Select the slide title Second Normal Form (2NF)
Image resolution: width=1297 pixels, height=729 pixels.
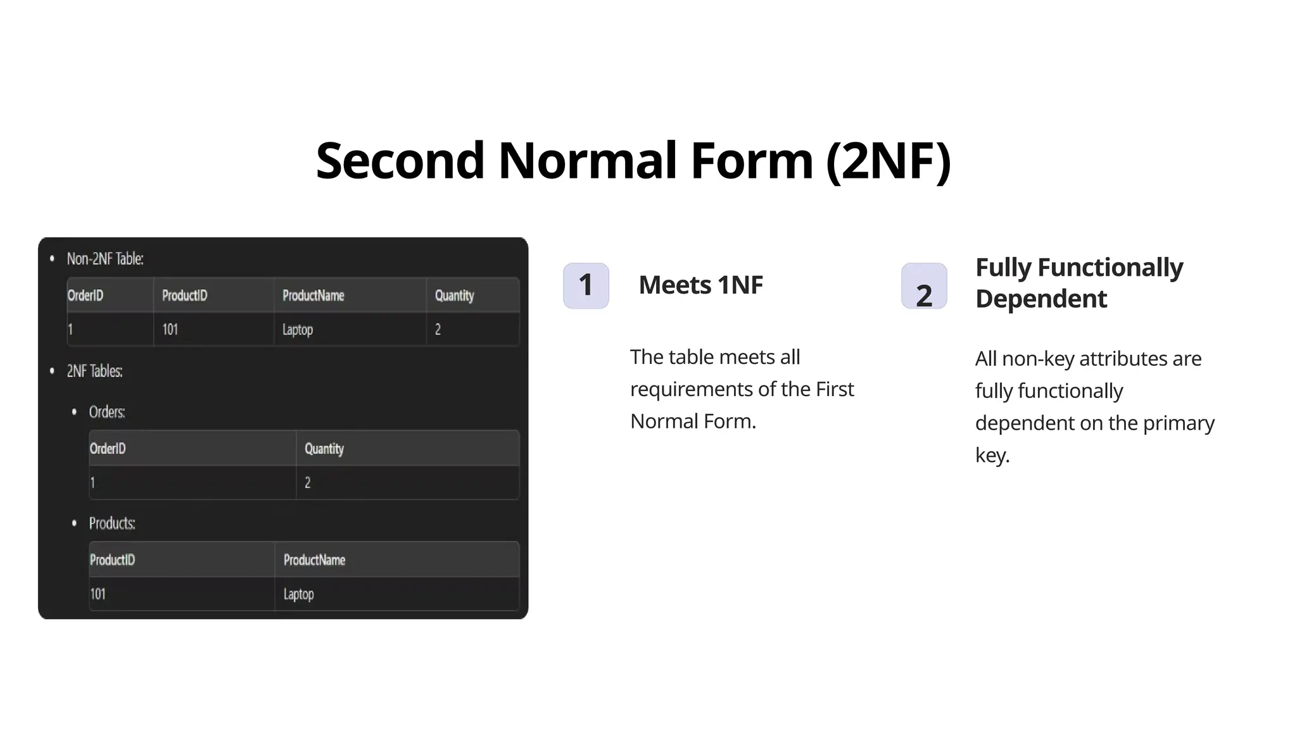[x=633, y=161]
